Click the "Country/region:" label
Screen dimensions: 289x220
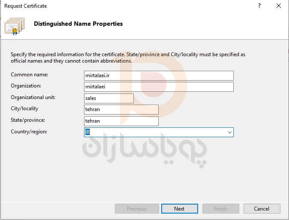(x=29, y=132)
